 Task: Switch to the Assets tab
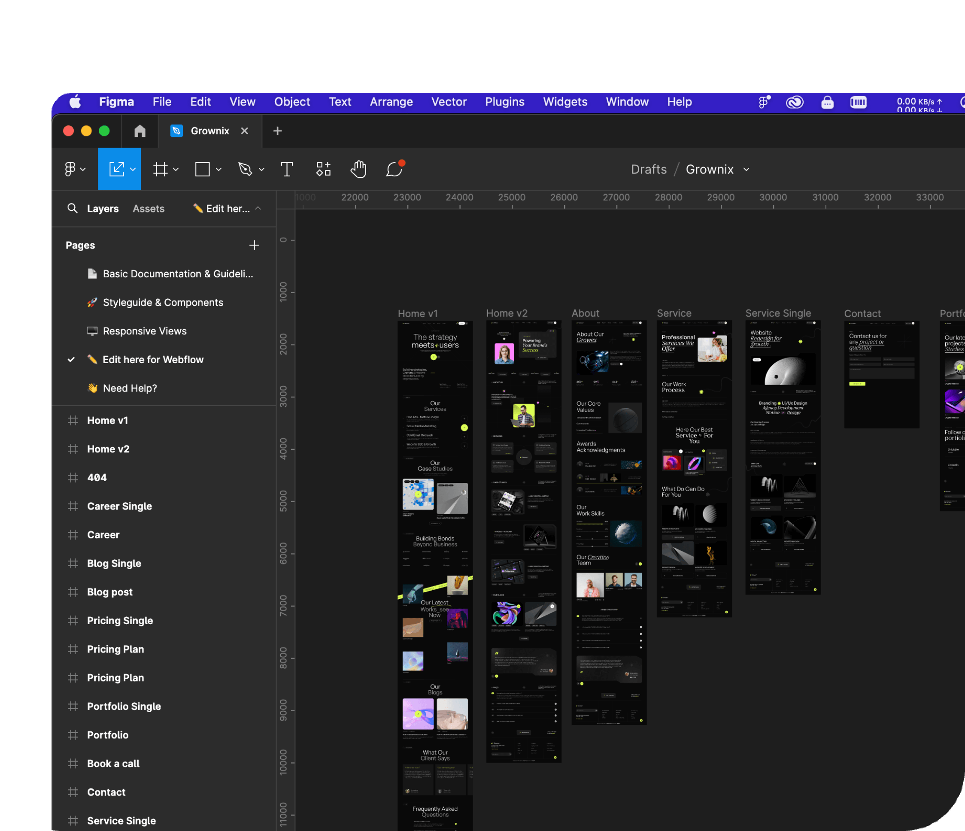(148, 209)
